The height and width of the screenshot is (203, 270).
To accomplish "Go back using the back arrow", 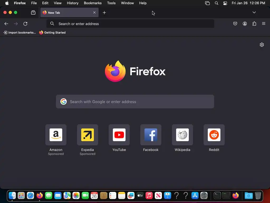I will [6, 24].
